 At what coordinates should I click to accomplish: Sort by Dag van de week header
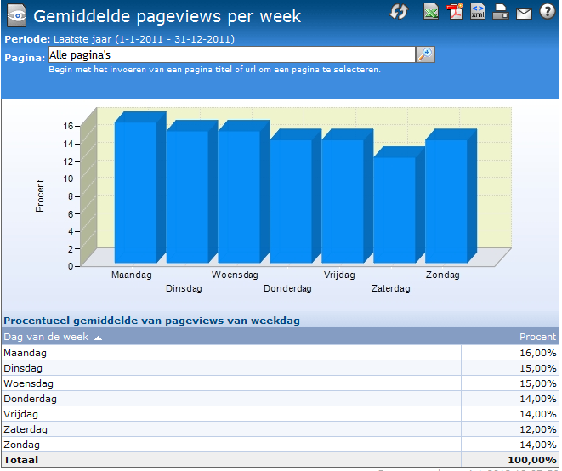(46, 337)
